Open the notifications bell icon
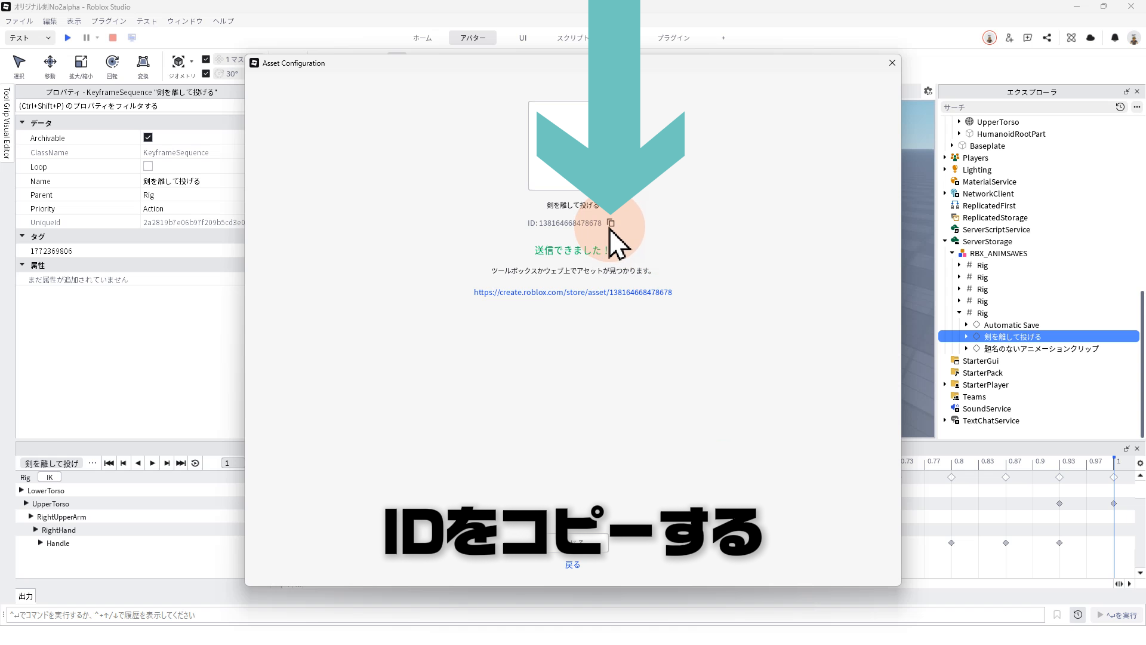 point(1114,38)
